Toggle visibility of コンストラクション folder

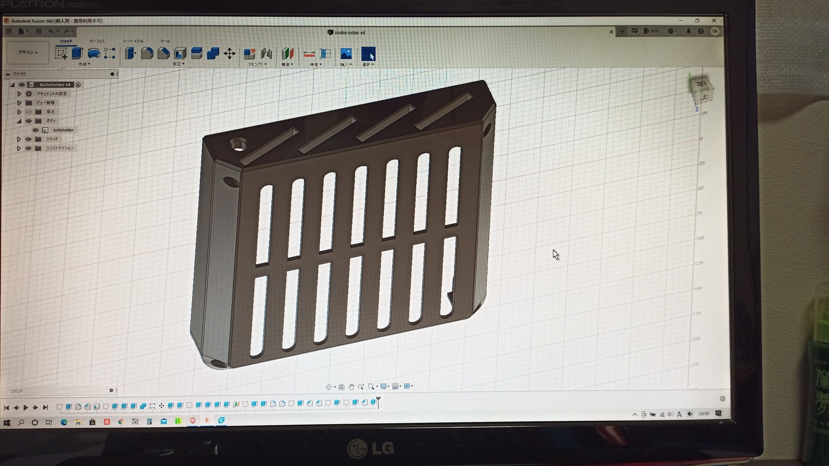tap(28, 148)
